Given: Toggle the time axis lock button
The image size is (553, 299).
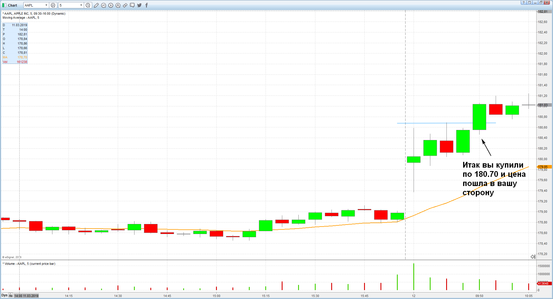Looking at the screenshot, I should 11,295.
